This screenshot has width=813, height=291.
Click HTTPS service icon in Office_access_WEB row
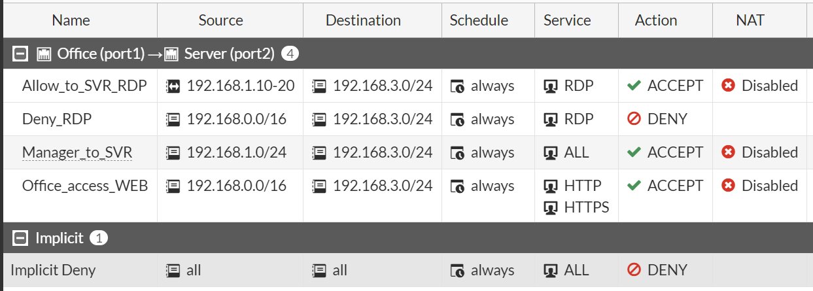tap(551, 208)
